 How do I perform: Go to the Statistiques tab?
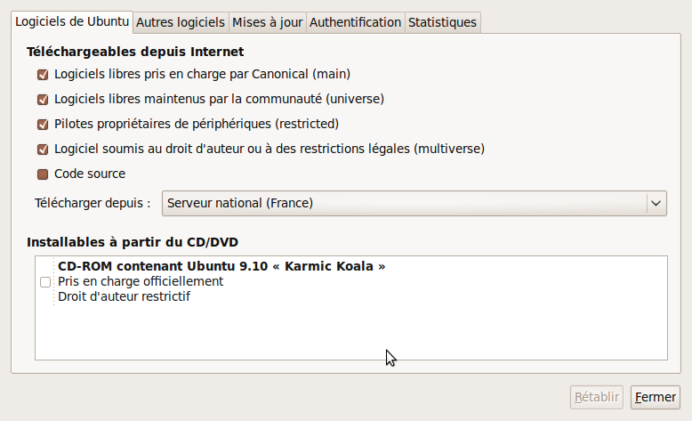(442, 22)
